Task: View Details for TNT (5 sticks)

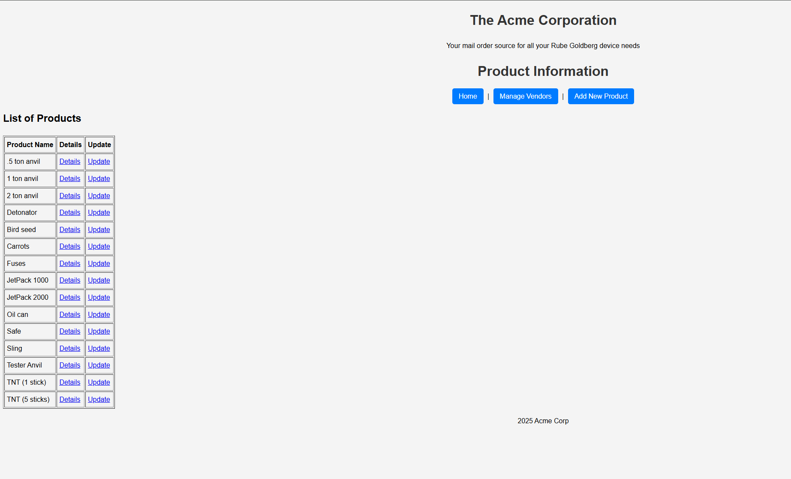Action: (x=70, y=399)
